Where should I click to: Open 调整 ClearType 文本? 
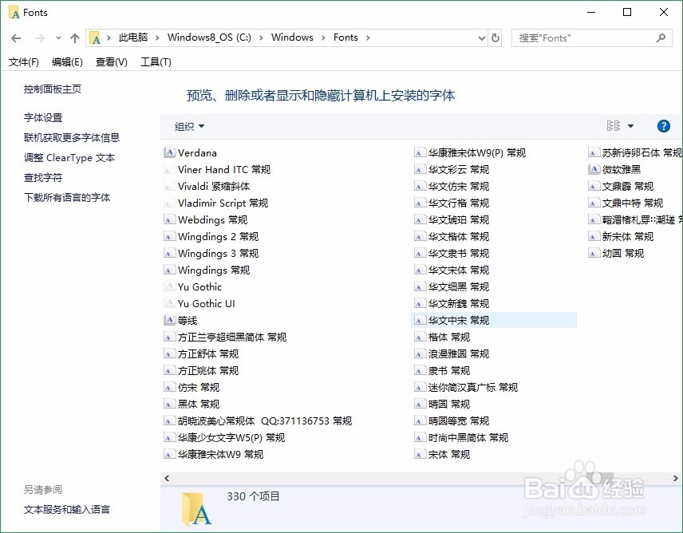(69, 158)
